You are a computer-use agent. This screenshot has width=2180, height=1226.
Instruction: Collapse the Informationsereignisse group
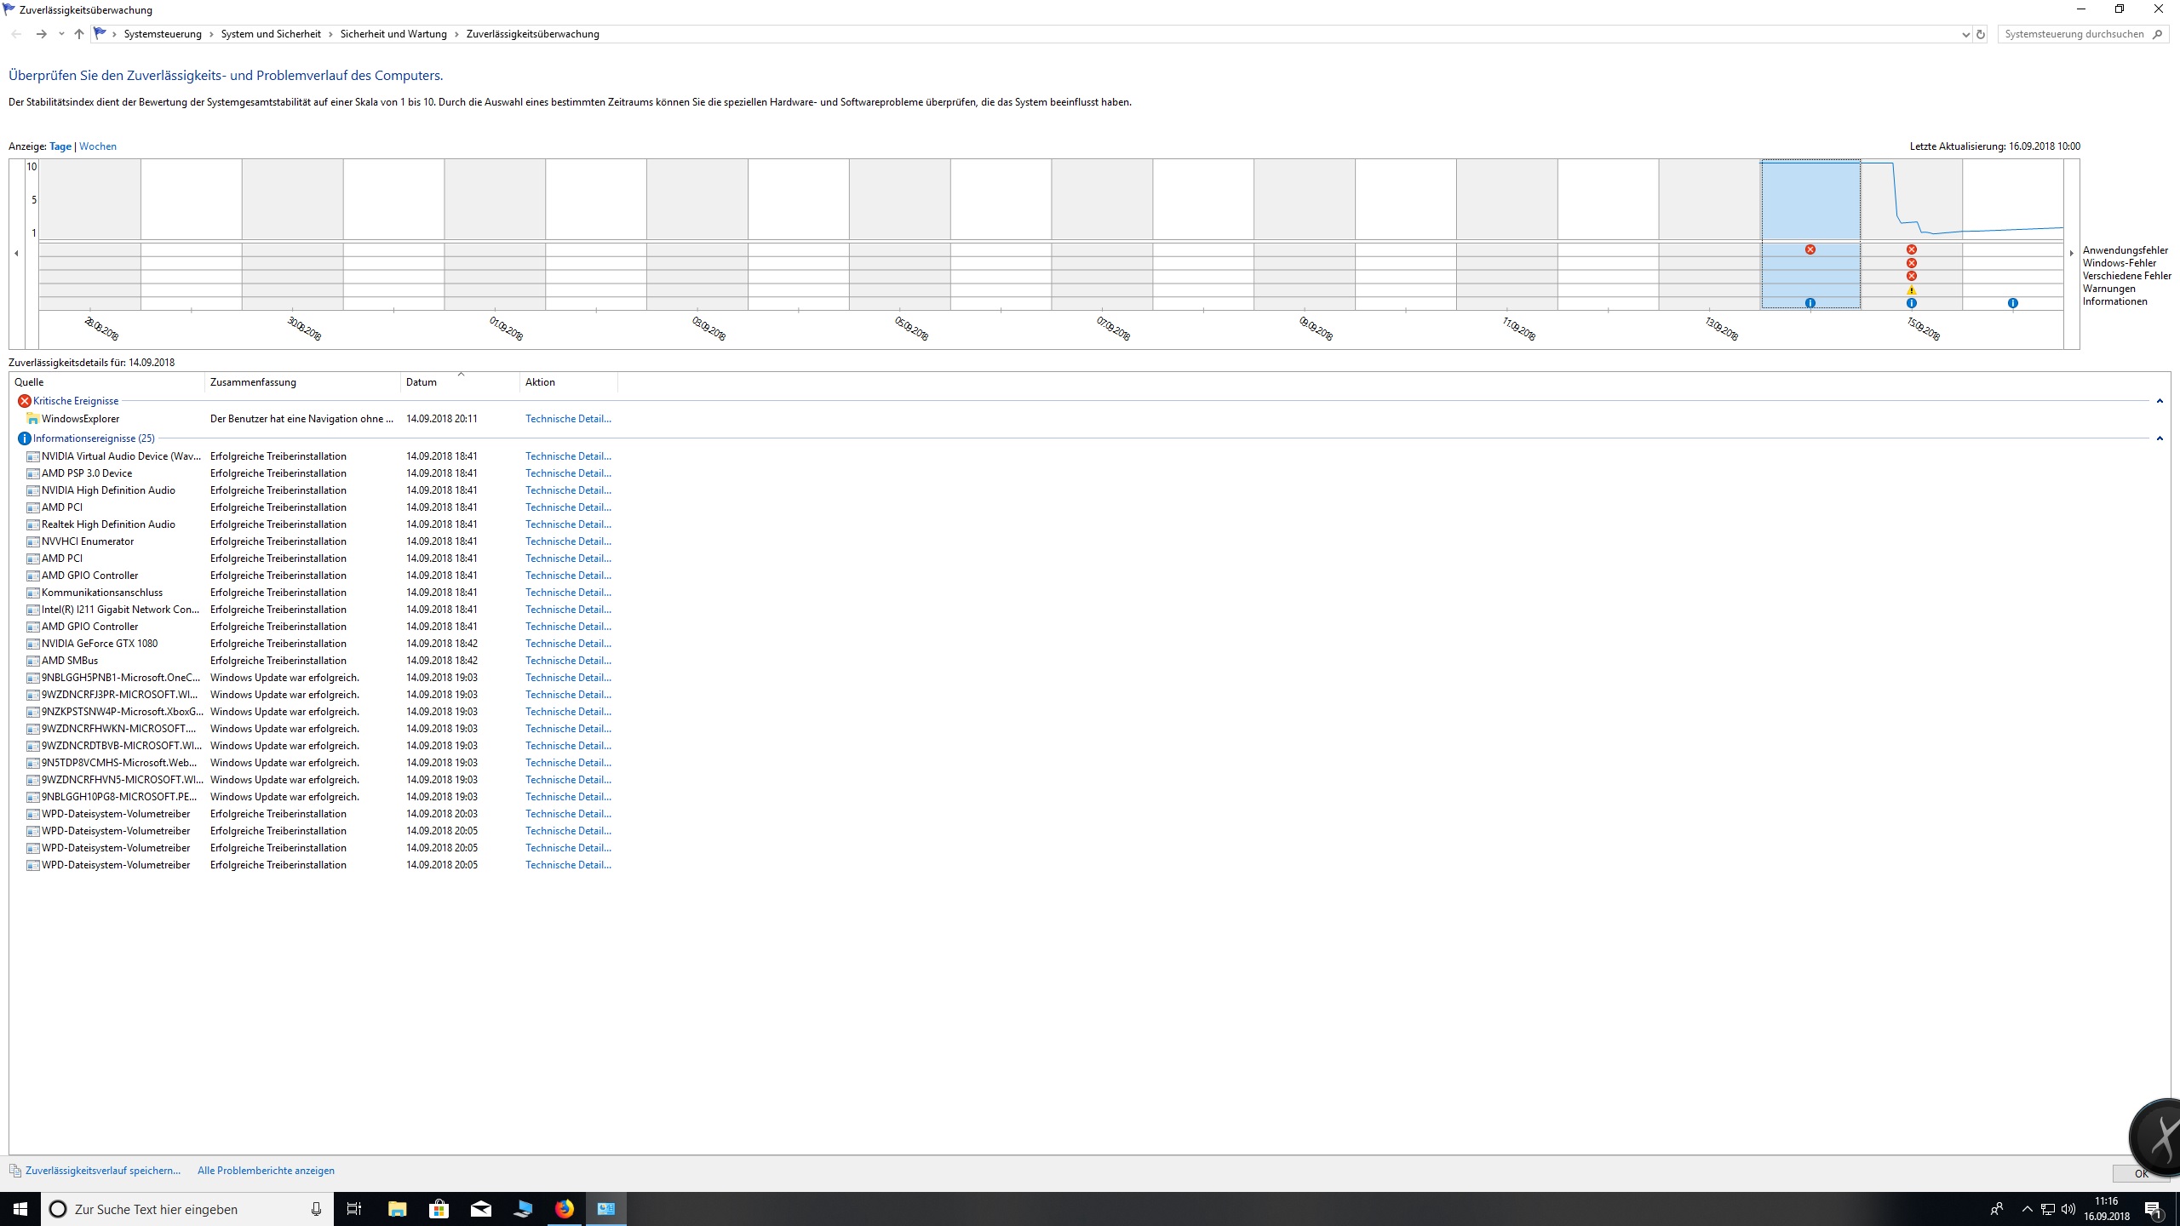[2160, 438]
